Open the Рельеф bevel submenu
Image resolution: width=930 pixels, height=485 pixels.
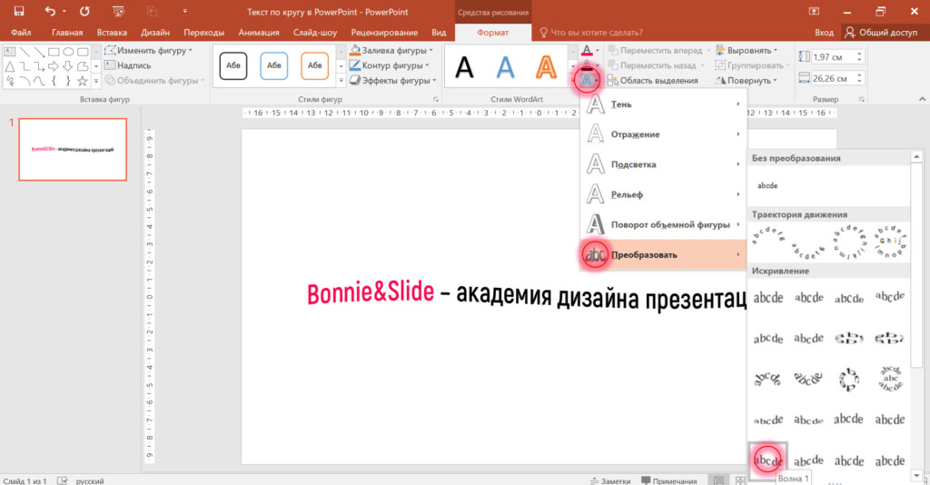[x=663, y=194]
